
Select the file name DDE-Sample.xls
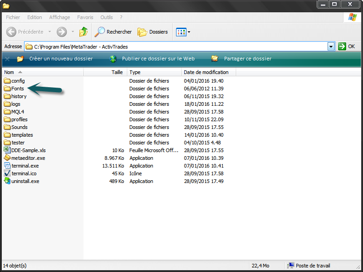tap(29, 150)
